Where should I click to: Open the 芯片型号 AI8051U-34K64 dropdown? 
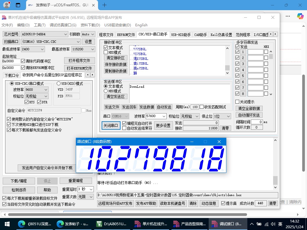[44, 34]
